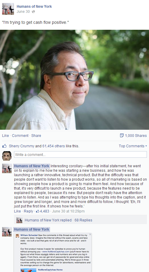Click the Humans of New York post avatar
149x272 pixels.
8,9
